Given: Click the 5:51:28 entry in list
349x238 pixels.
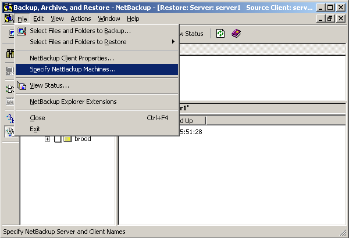Looking at the screenshot, I should click(x=191, y=132).
